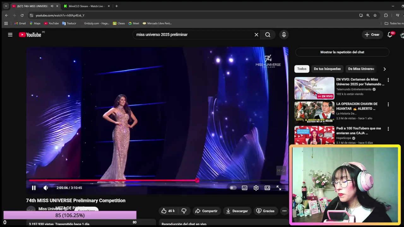Image resolution: width=404 pixels, height=227 pixels.
Task: Mute the Miss Universe tab audio icon
Action: 52,6
